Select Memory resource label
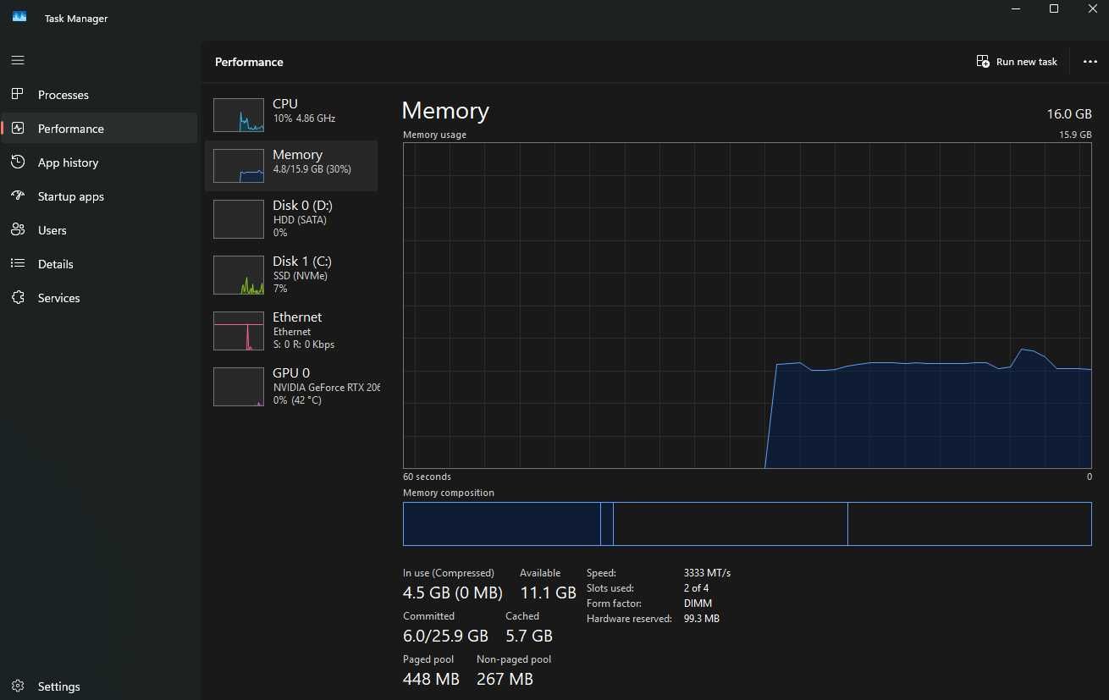The image size is (1109, 700). [x=297, y=155]
